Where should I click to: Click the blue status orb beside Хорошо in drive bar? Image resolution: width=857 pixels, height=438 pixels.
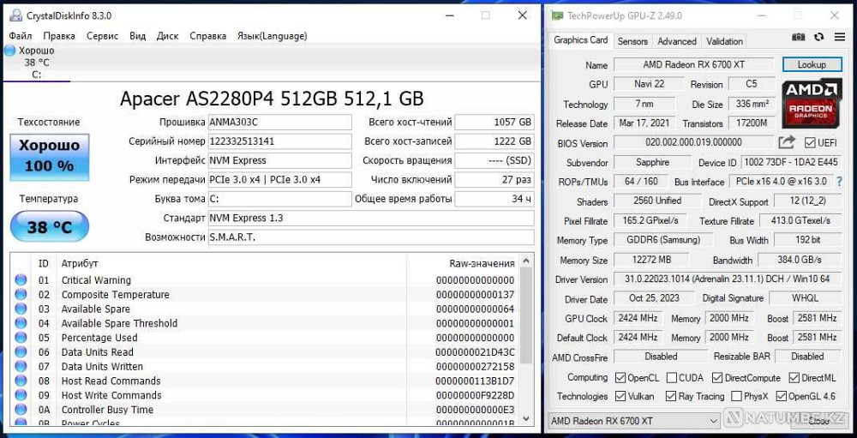point(9,51)
